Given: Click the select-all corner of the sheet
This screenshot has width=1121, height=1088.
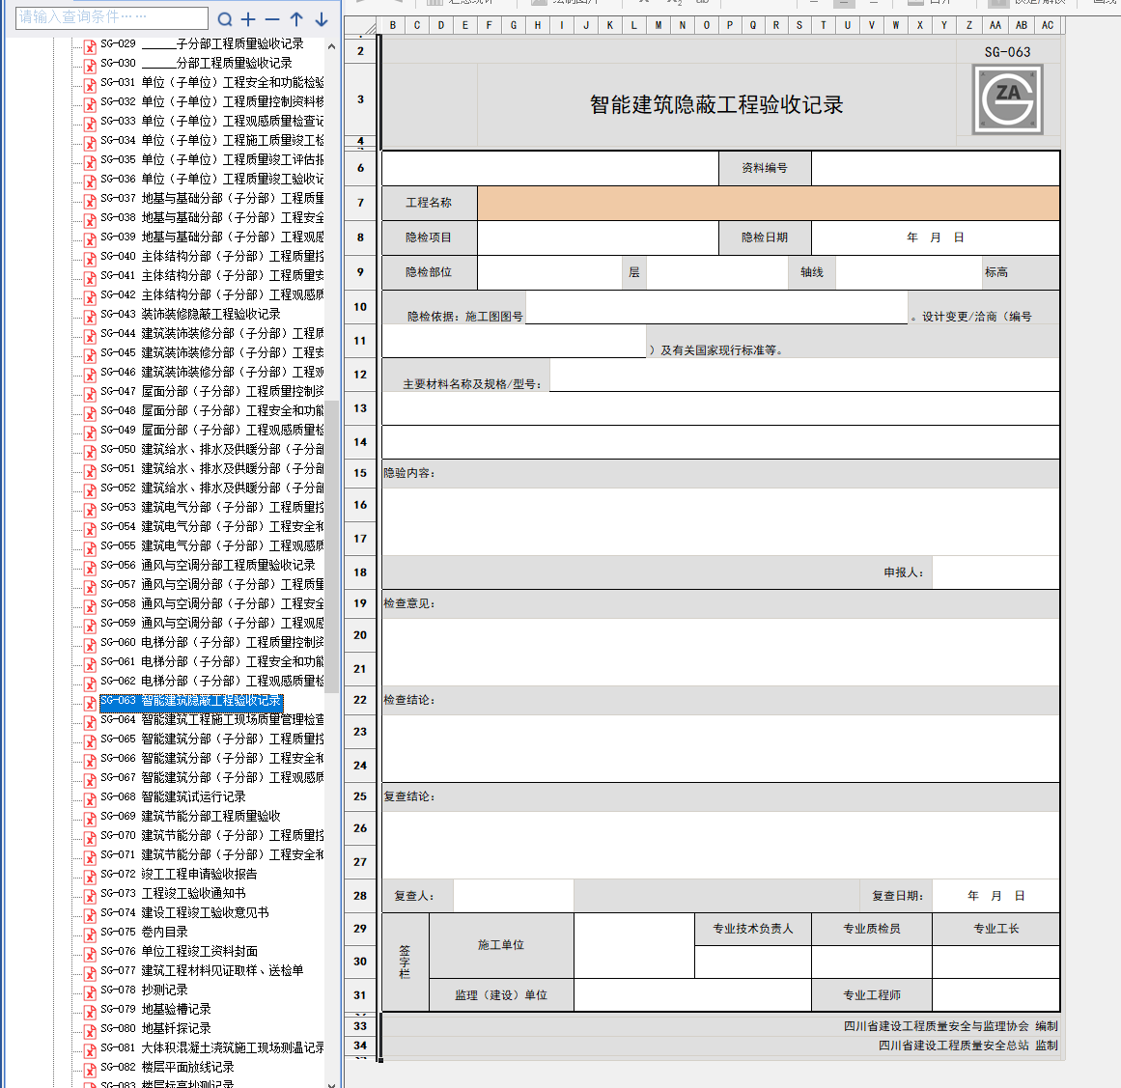Looking at the screenshot, I should pyautogui.click(x=362, y=26).
